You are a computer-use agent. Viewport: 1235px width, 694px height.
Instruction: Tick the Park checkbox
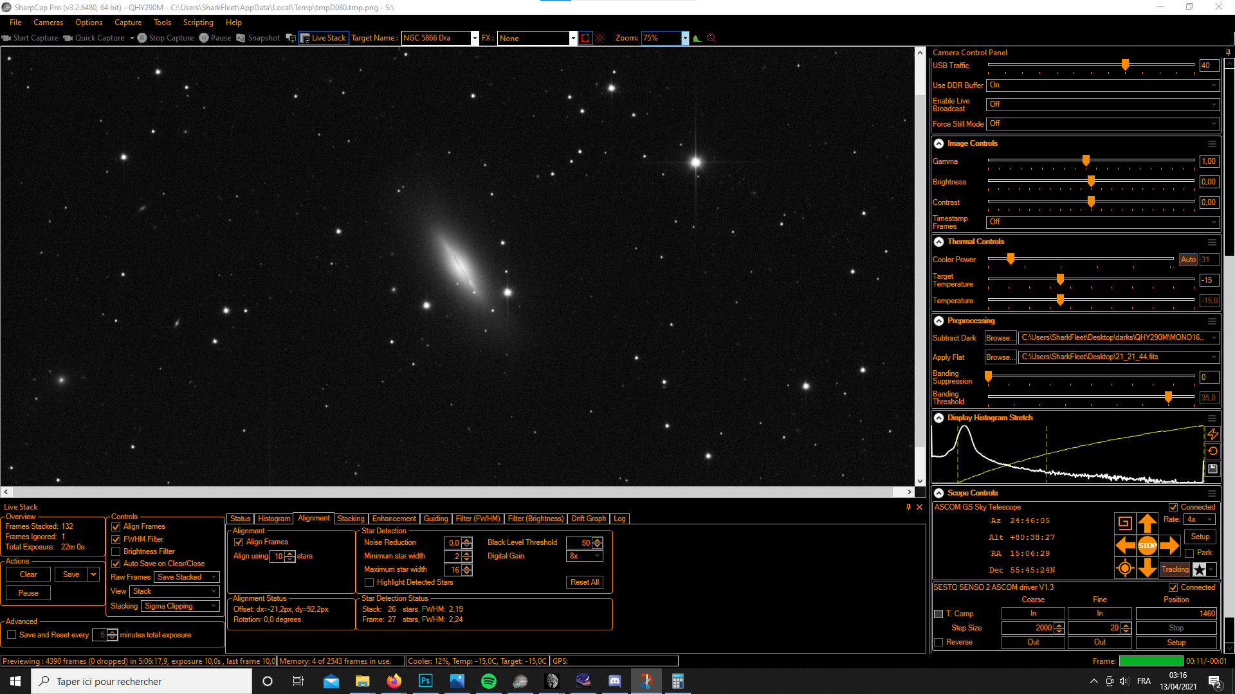point(1189,553)
